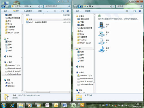Screen dimensions: 144x108
Task: Select MSDN Search in right navigation pane
Action: pyautogui.click(x=84, y=43)
